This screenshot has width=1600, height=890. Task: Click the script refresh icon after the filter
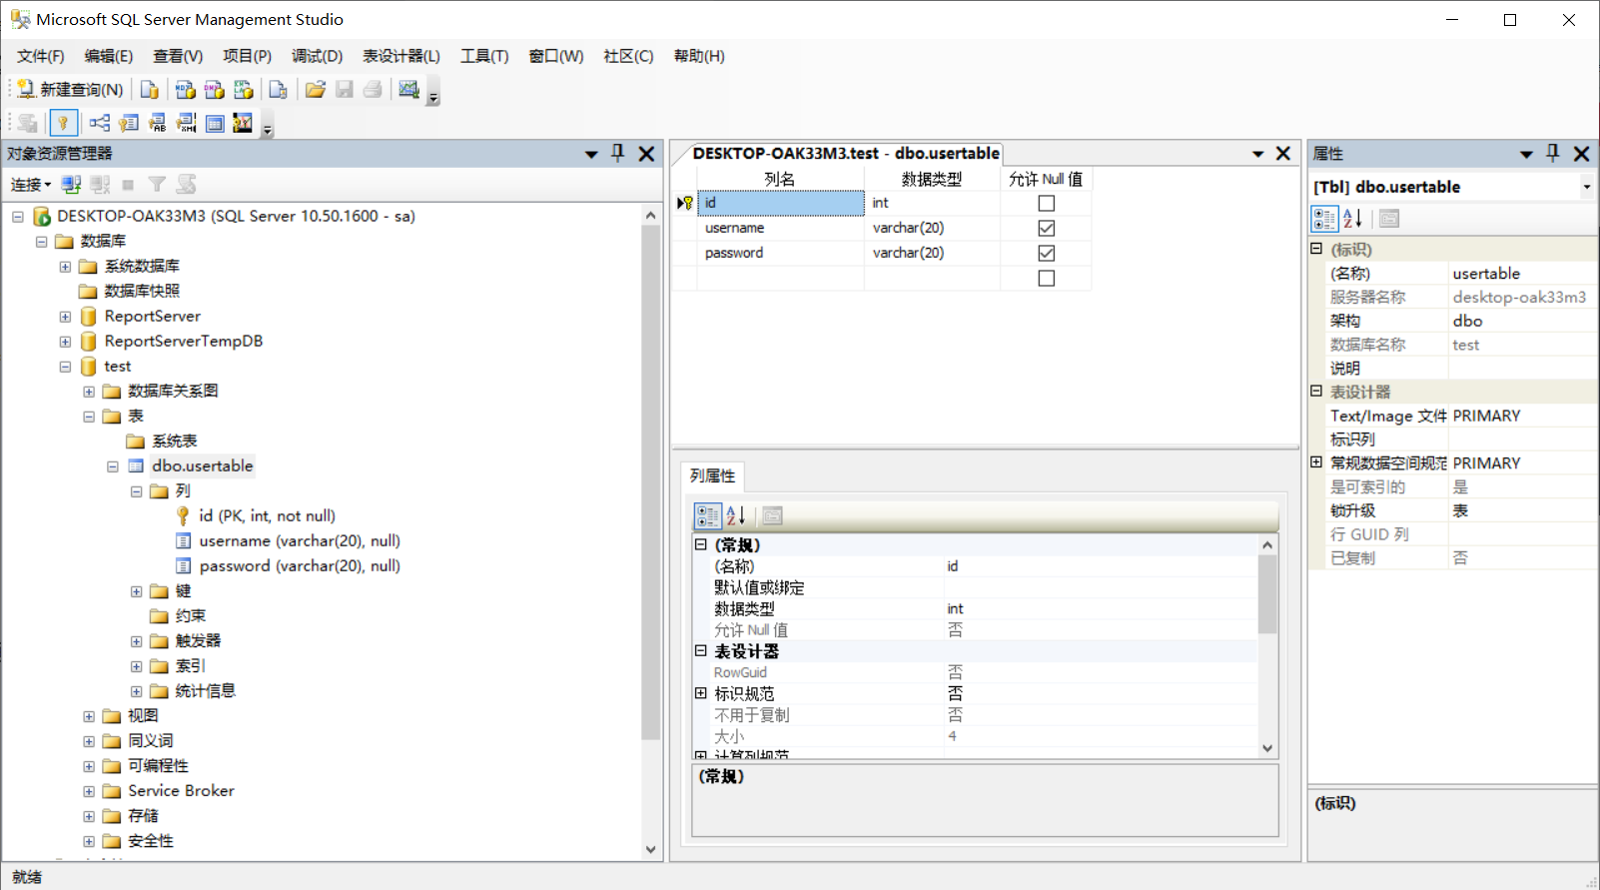coord(186,184)
